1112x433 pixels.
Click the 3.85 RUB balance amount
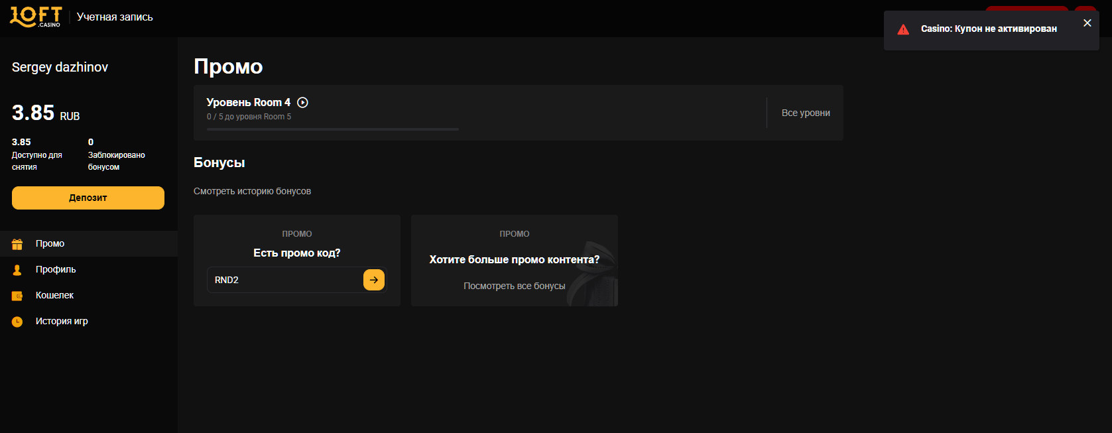(x=45, y=113)
